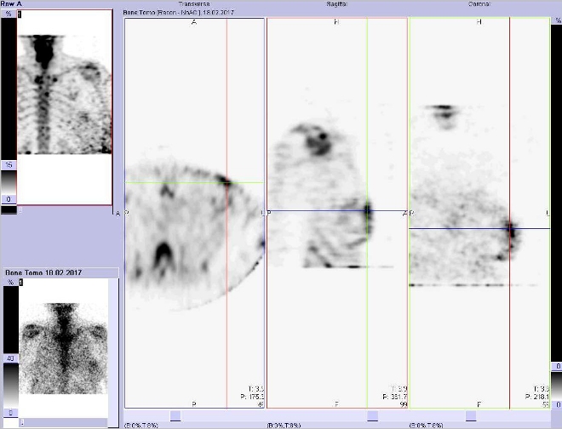Select the upper threshold value 15 for Raw A
Viewport: 562px width, 429px height.
[x=9, y=164]
